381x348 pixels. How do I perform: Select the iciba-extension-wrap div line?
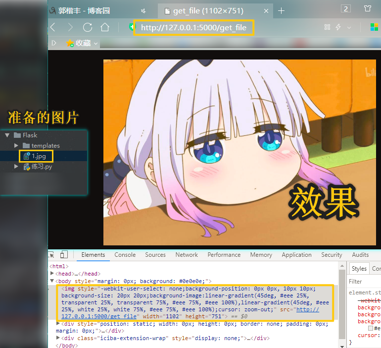(165, 338)
